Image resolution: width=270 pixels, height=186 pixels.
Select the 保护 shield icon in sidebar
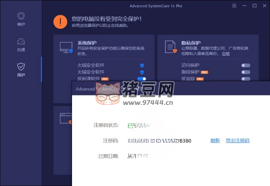click(x=21, y=67)
